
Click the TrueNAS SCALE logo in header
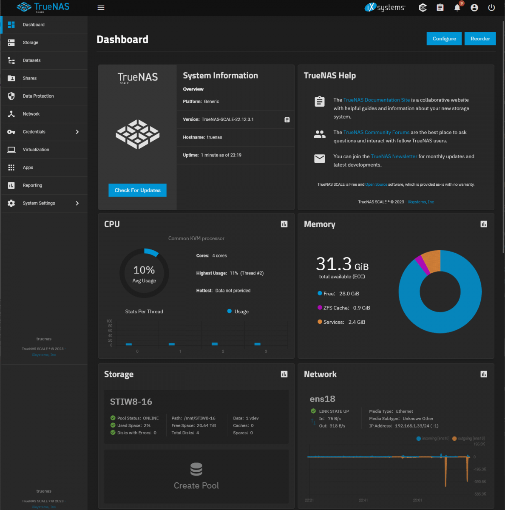pyautogui.click(x=43, y=7)
